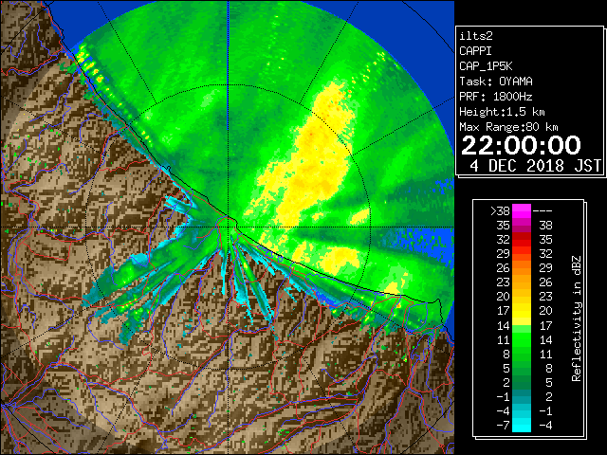Pick the red band in the color scale

click(522, 240)
